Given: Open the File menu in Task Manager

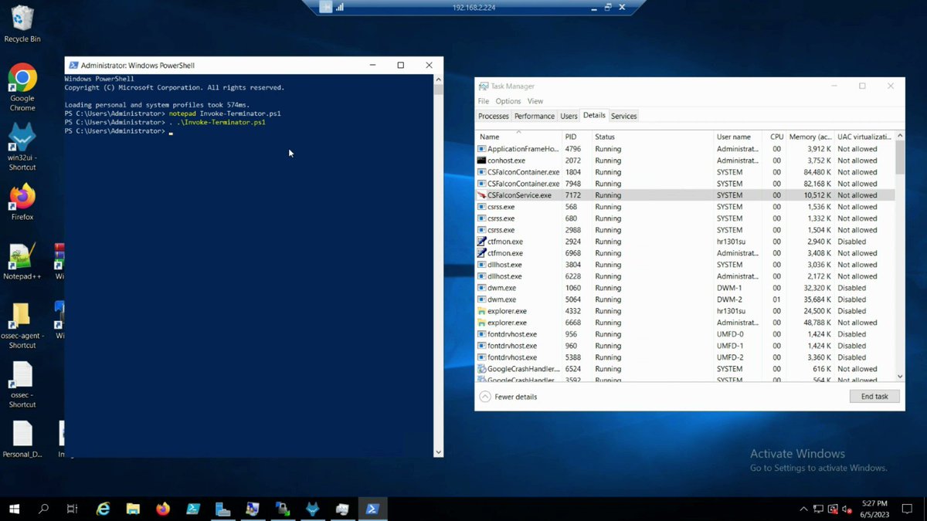Looking at the screenshot, I should (x=484, y=101).
